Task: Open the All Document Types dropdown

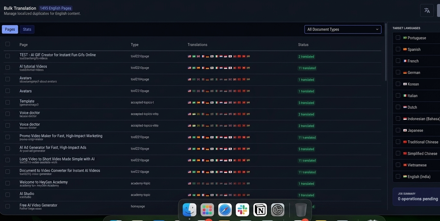Action: pos(343,29)
